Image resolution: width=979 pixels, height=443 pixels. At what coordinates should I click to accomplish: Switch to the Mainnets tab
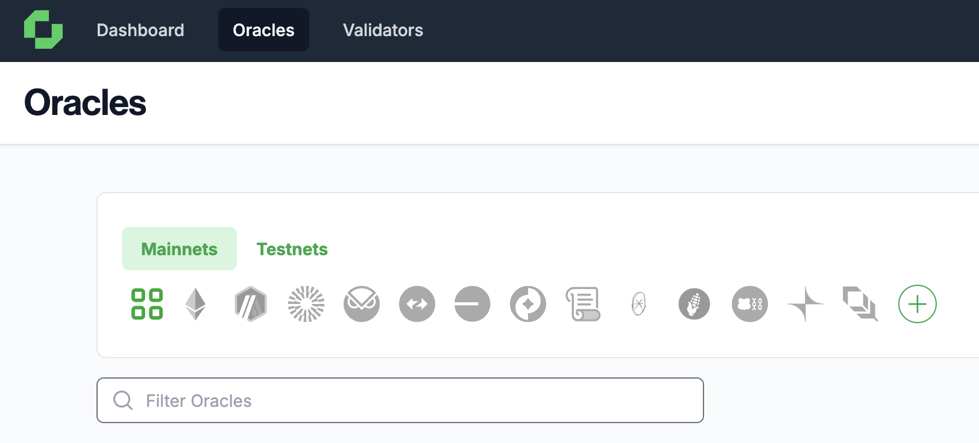179,249
